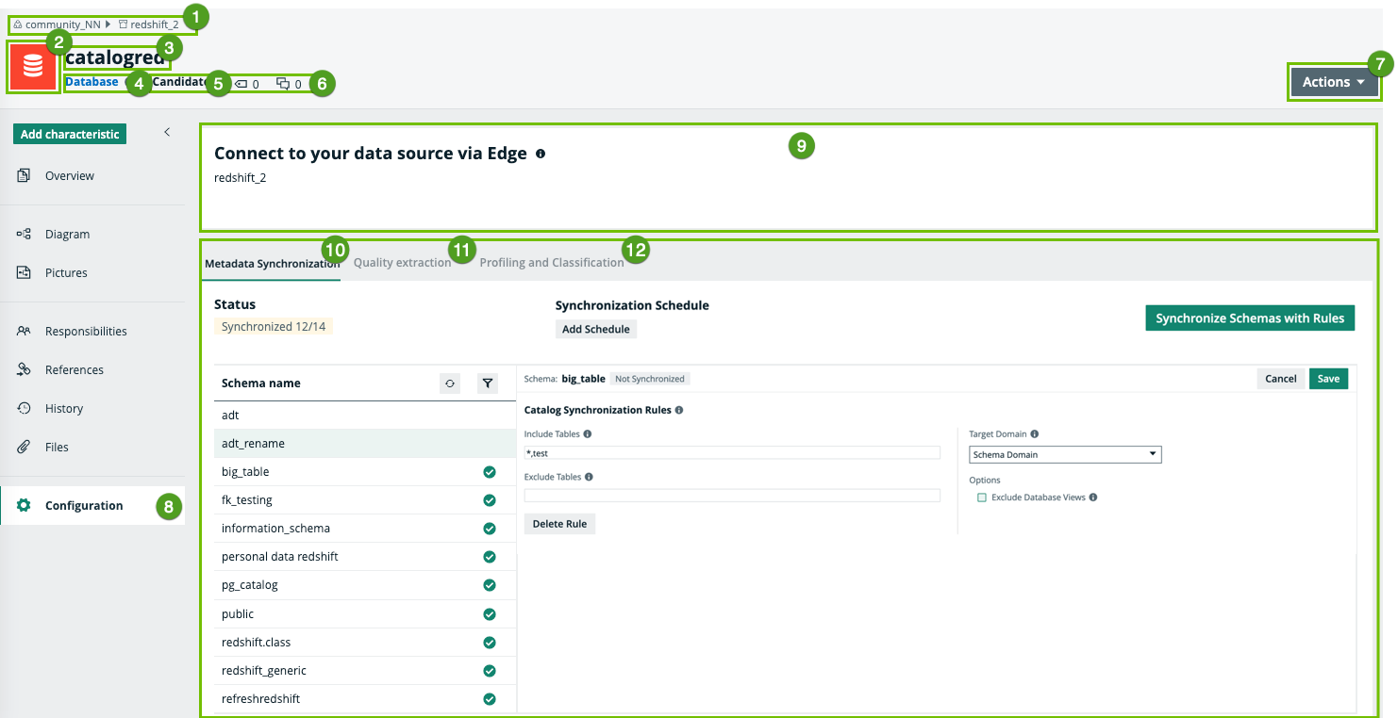
Task: Switch to Quality extraction tab
Action: [402, 263]
